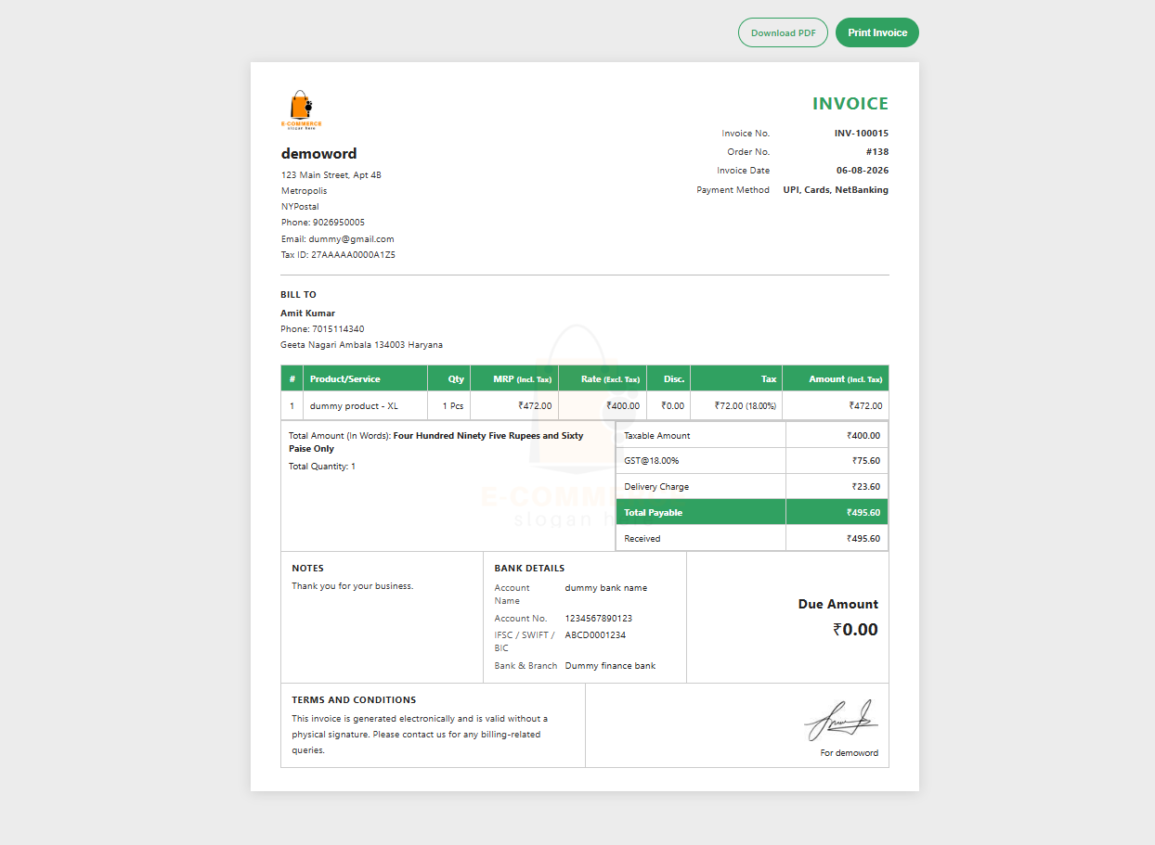1155x845 pixels.
Task: Click order number #138
Action: pos(877,152)
